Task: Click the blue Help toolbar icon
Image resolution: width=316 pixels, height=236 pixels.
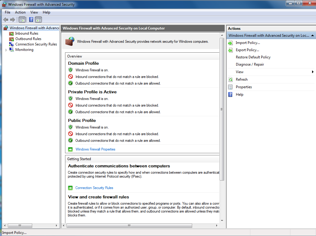Action: (31, 20)
